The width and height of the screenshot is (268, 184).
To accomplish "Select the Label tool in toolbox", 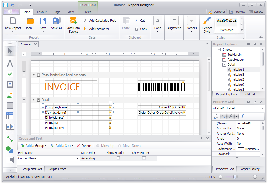I will click(x=10, y=63).
